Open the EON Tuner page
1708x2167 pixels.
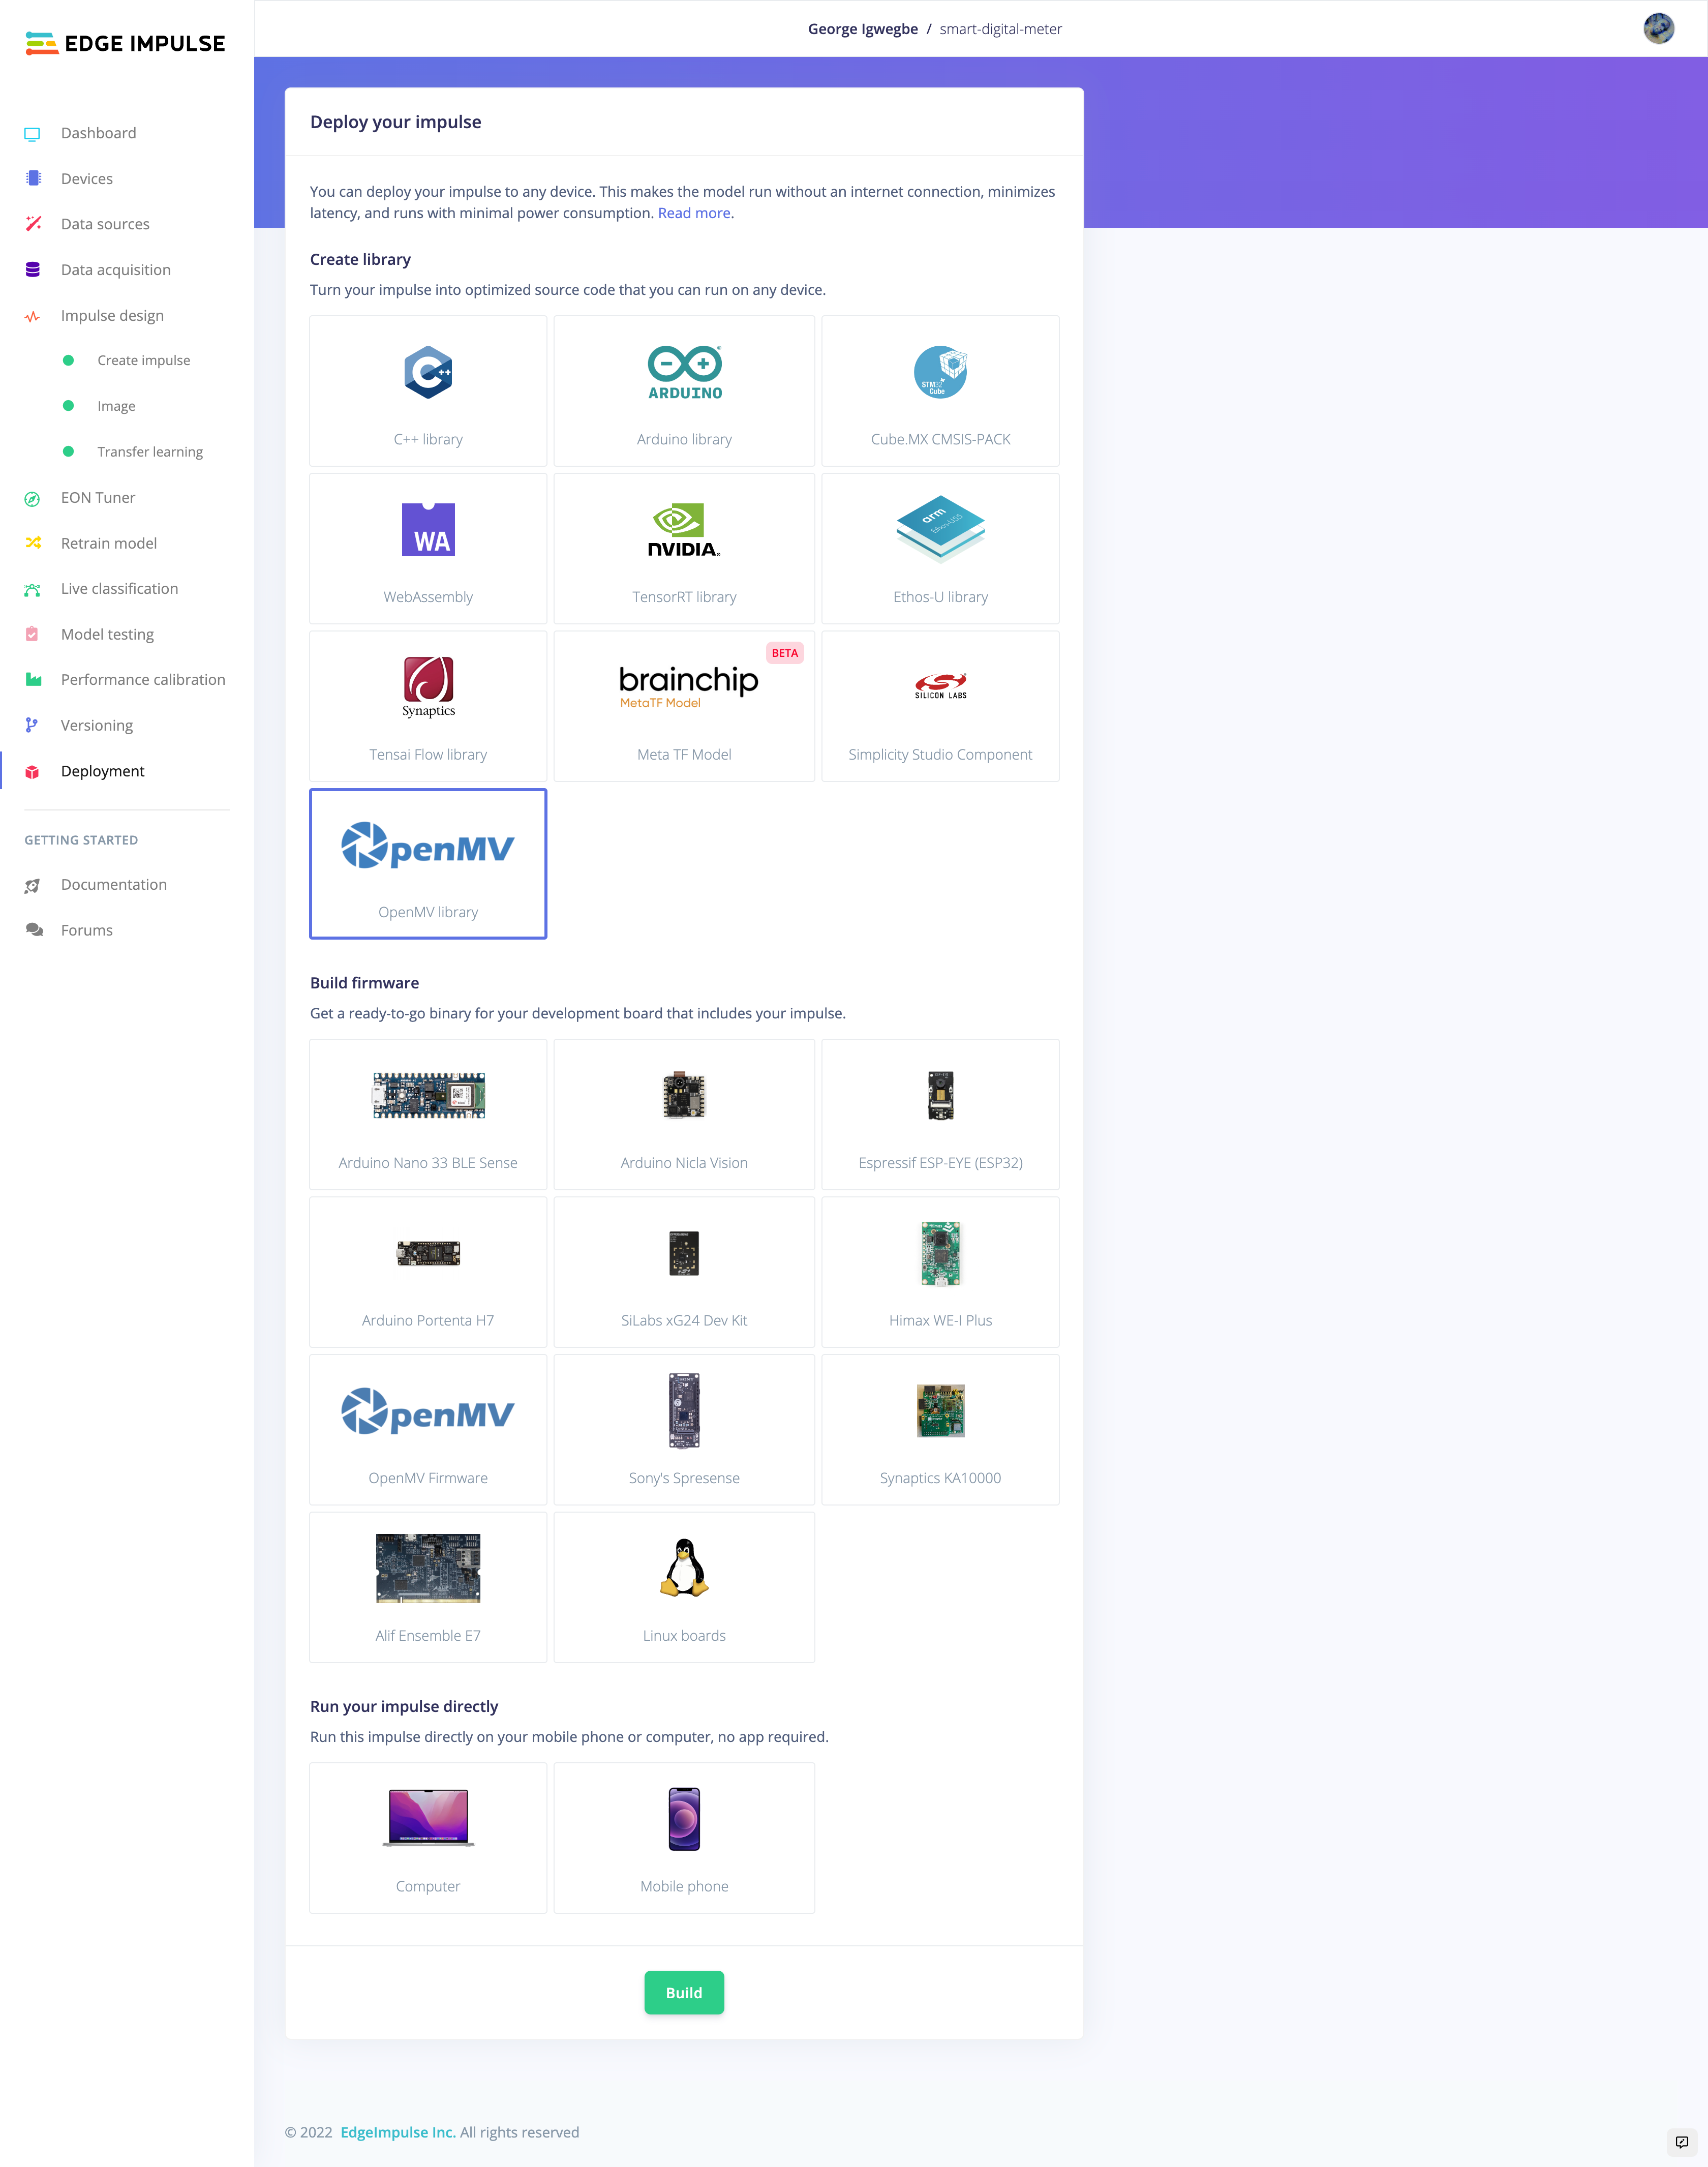[98, 497]
